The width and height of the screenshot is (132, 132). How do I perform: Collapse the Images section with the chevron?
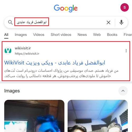(x=123, y=91)
